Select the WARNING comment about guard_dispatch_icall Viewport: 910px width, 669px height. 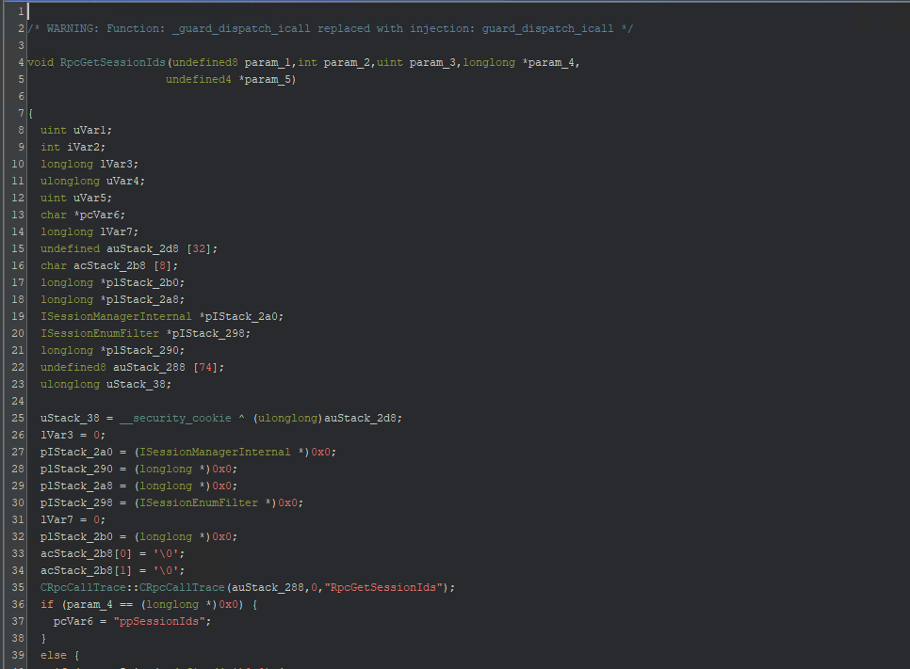coord(331,28)
